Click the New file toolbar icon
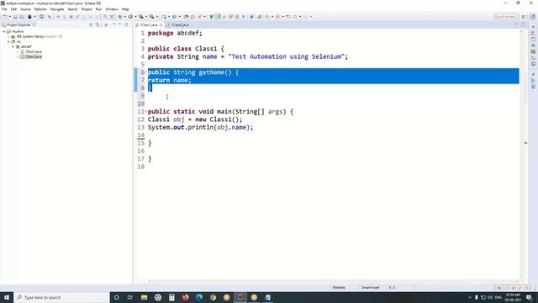 click(4, 17)
